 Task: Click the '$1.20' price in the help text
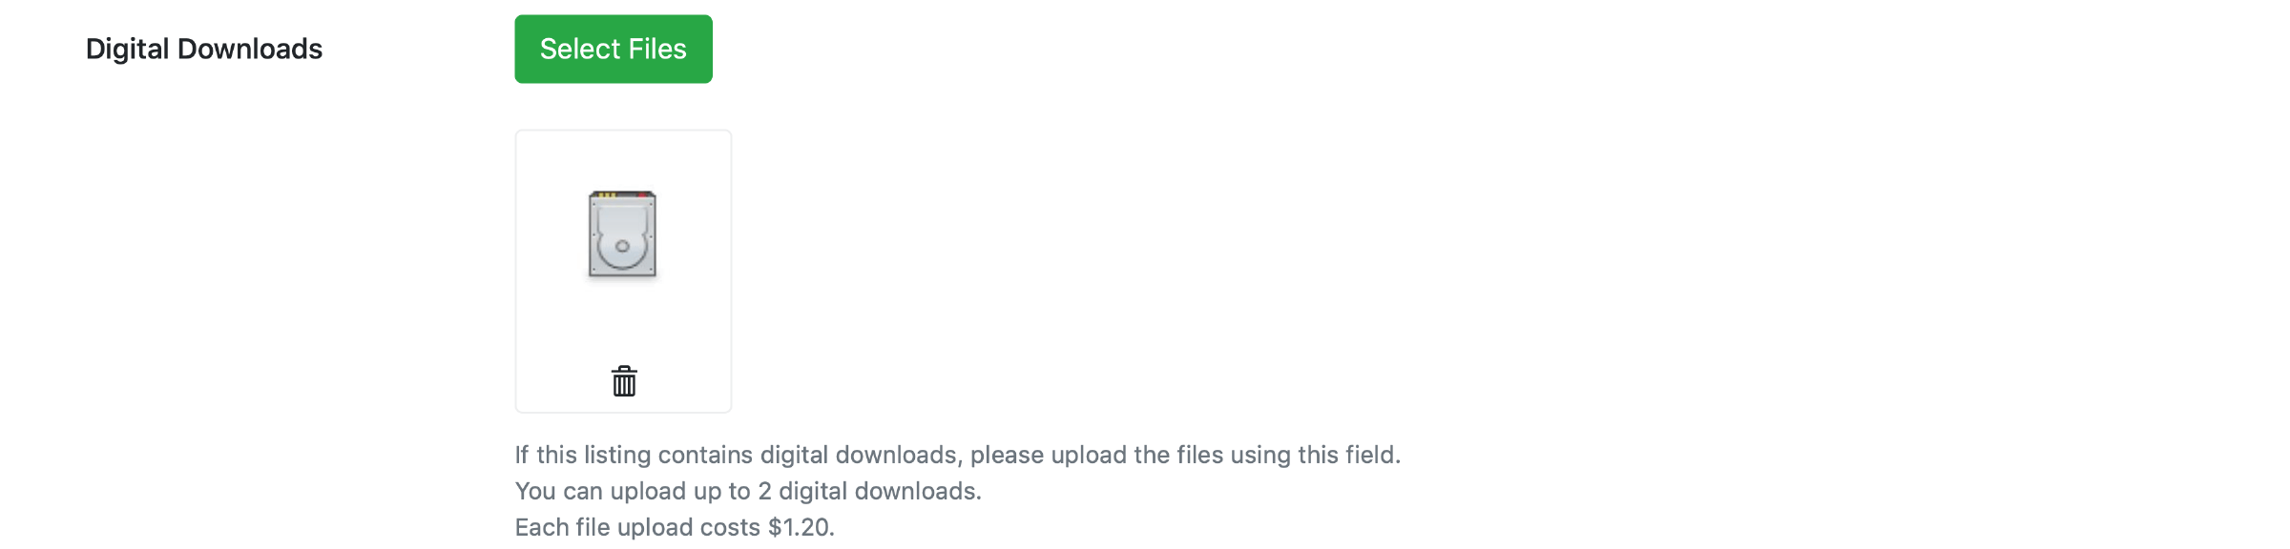point(800,527)
